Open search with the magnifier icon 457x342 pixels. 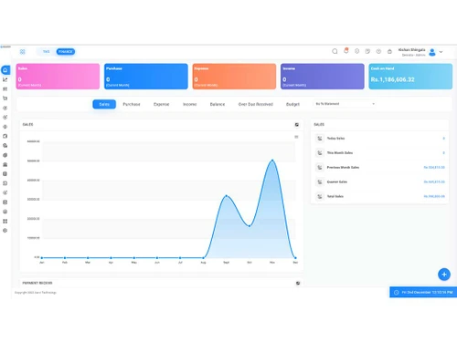(x=335, y=51)
